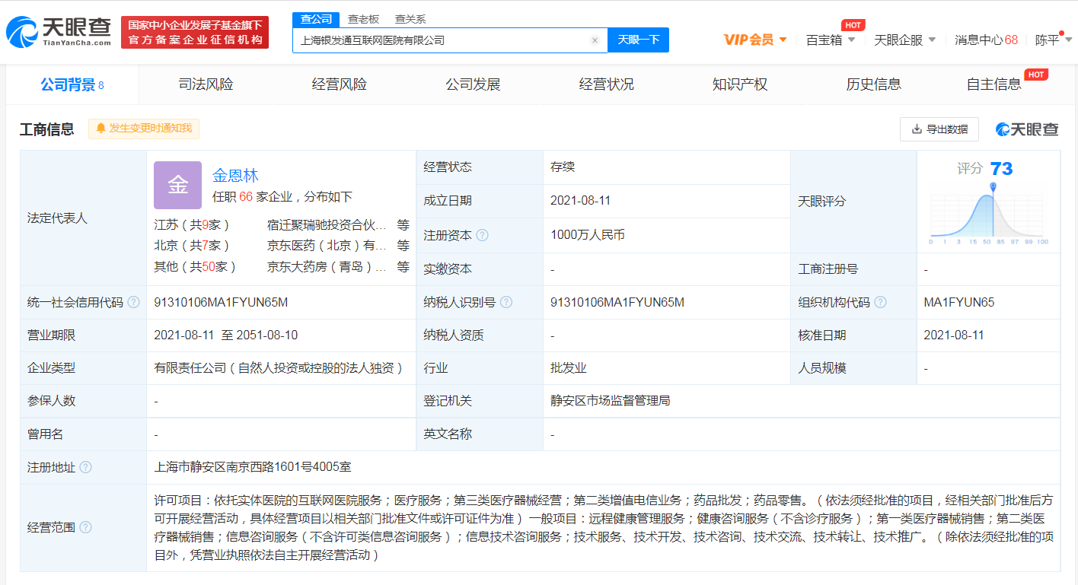
Task: Open the 知识产权 tab
Action: click(740, 84)
